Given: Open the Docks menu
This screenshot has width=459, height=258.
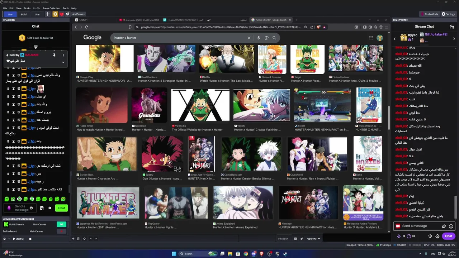Looking at the screenshot, I should click(27, 8).
